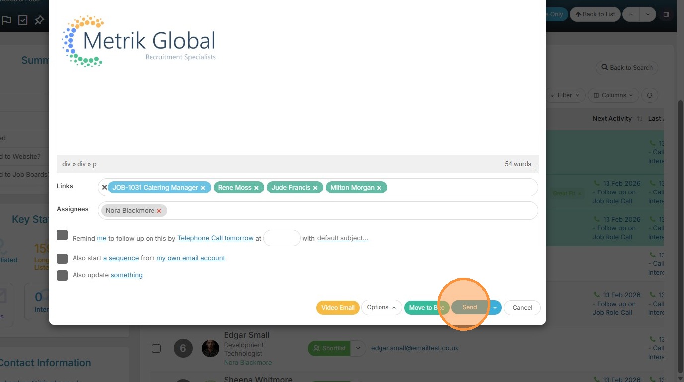Remove the JOB-1031 Catering Manager link tag
The height and width of the screenshot is (382, 684).
coord(203,188)
